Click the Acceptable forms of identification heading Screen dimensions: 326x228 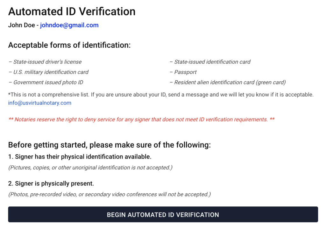pos(69,45)
